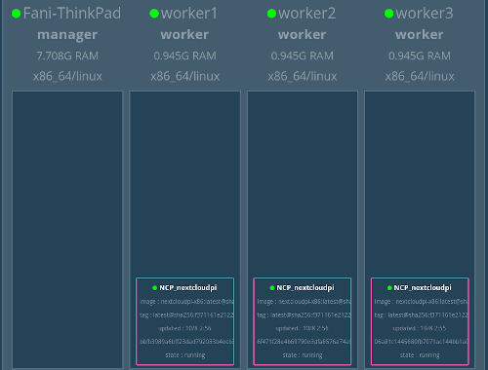Open the NCP_nextcloudpi task title on worker2
The height and width of the screenshot is (370, 488).
[305, 288]
